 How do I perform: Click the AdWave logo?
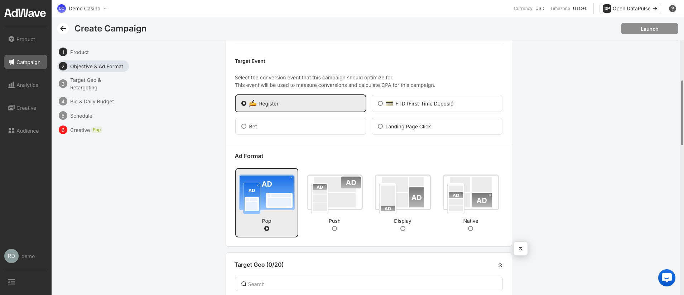tap(25, 13)
